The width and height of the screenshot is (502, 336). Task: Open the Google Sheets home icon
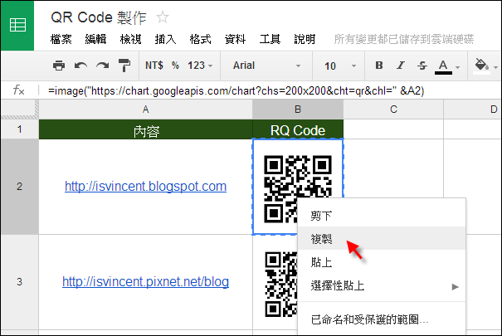tap(17, 25)
